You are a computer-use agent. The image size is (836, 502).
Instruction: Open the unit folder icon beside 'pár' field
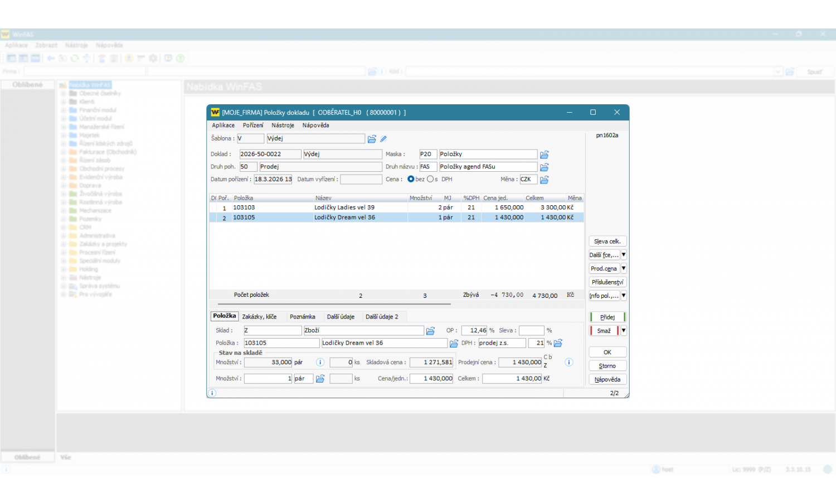pos(320,379)
